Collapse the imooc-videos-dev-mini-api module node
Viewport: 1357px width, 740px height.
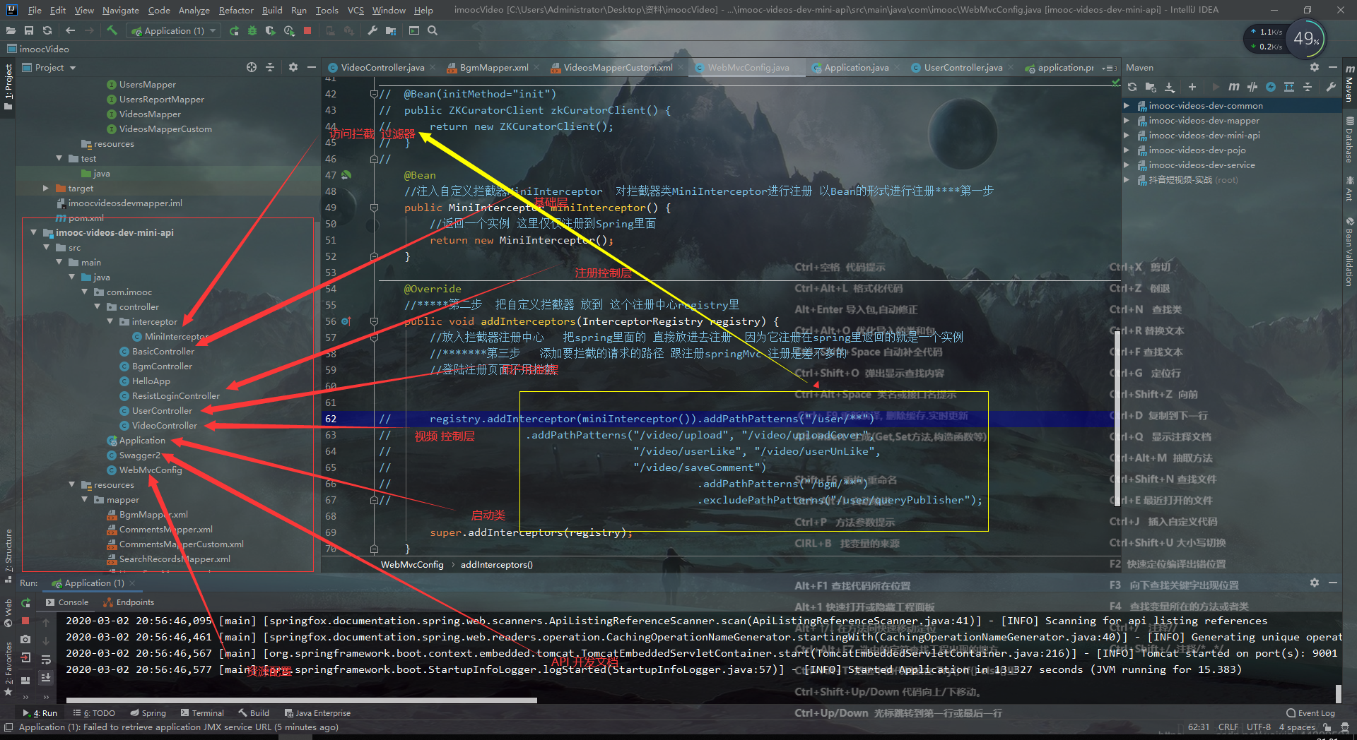(33, 232)
